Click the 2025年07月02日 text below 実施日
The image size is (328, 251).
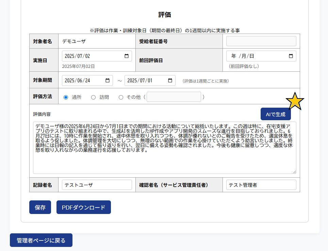point(78,67)
